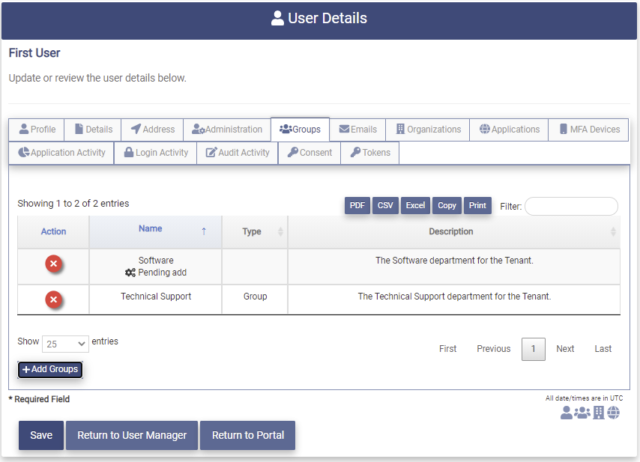Go to Last page
This screenshot has width=640, height=462.
click(603, 349)
